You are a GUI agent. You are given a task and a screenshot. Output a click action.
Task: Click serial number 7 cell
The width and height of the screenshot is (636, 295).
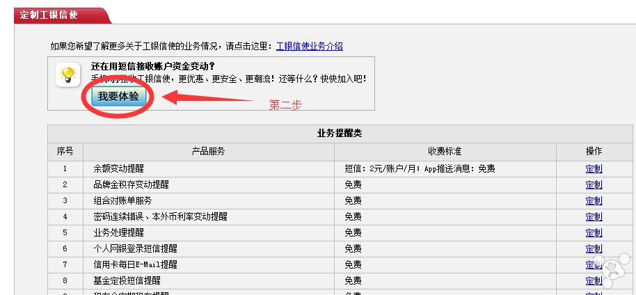(x=65, y=265)
